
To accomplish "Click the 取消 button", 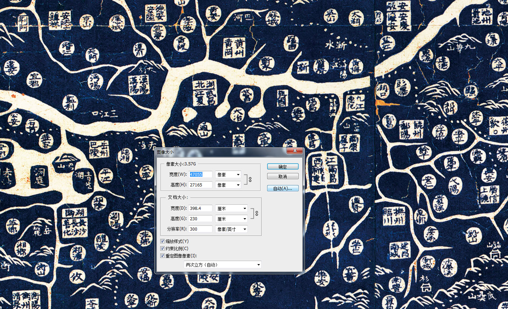I will [x=283, y=176].
